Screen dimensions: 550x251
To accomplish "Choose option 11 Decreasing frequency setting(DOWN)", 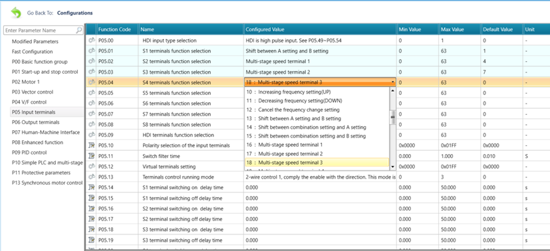I will point(317,100).
